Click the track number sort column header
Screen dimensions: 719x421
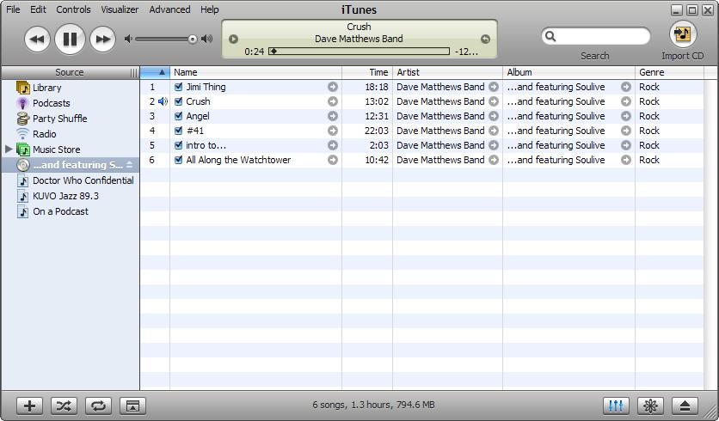155,72
